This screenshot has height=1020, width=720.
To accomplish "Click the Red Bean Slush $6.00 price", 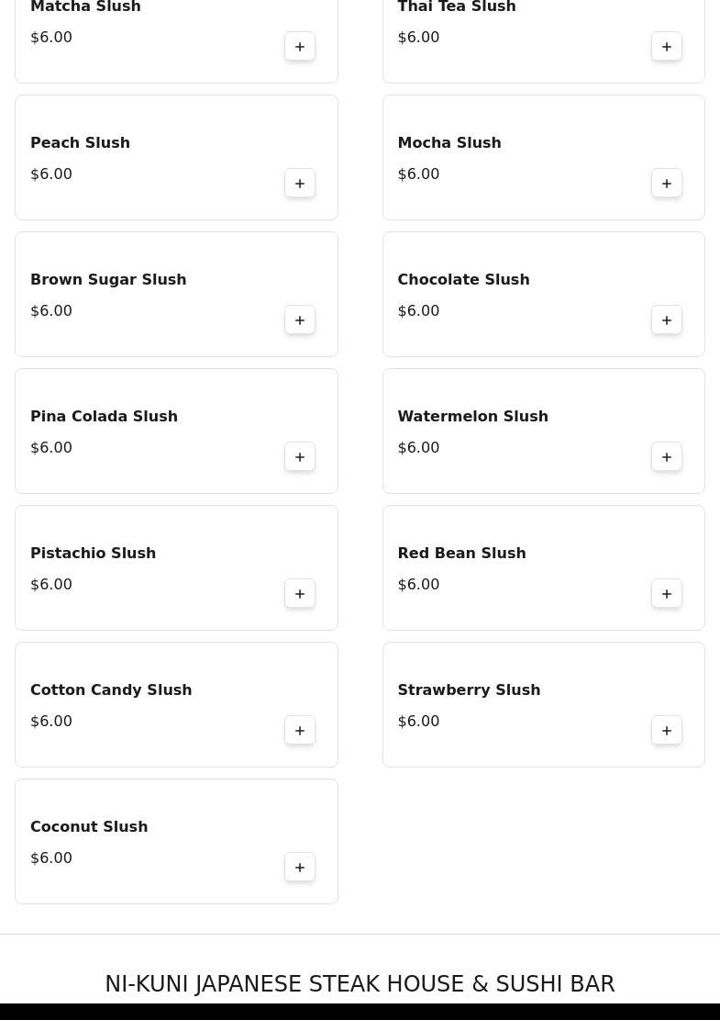I will (x=418, y=584).
